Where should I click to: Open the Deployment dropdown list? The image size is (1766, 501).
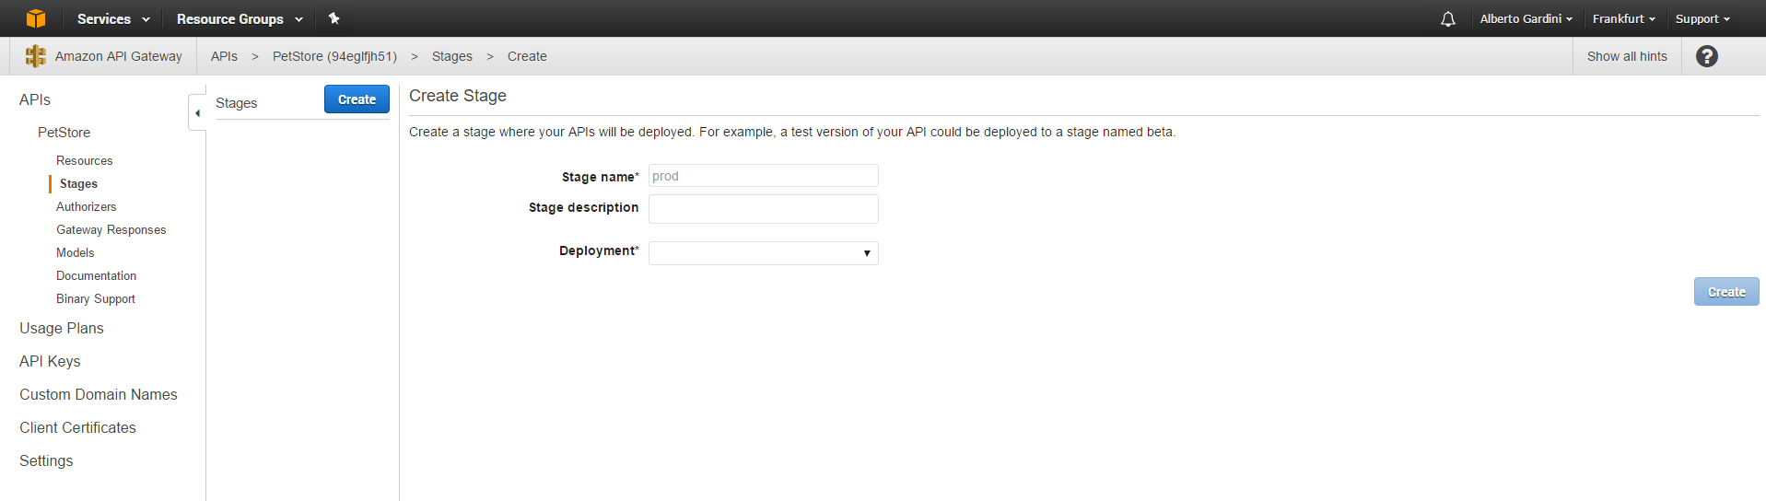763,253
